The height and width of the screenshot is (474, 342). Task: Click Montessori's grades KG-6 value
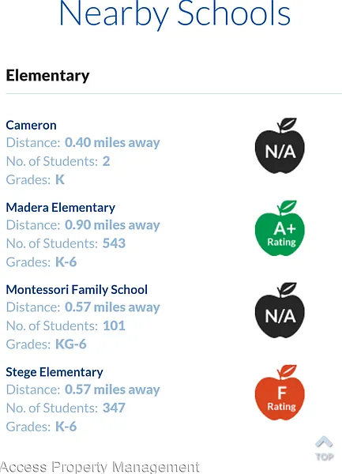point(71,344)
